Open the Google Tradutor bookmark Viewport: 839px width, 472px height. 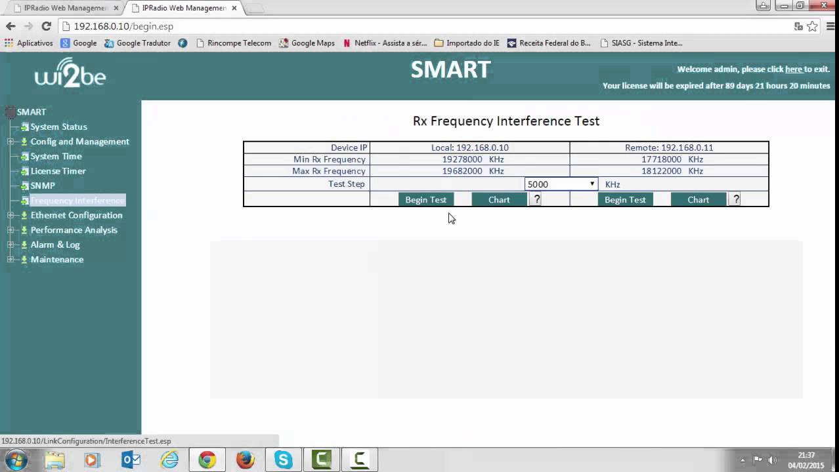(137, 43)
